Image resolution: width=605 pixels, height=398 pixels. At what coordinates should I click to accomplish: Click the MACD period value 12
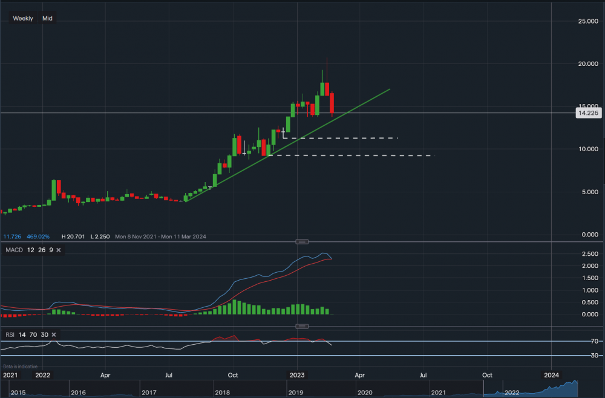pos(30,250)
